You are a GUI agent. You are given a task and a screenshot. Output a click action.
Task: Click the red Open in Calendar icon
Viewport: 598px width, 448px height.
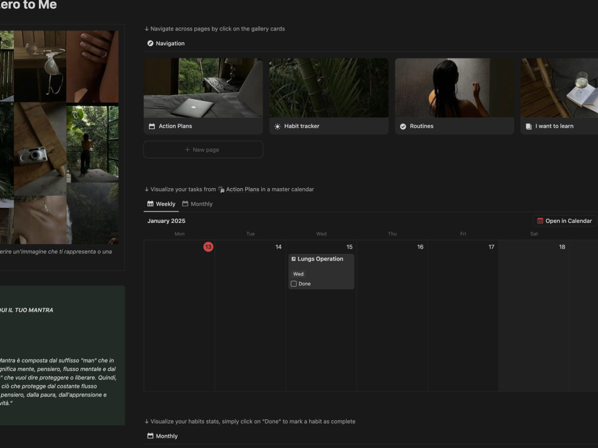(540, 221)
